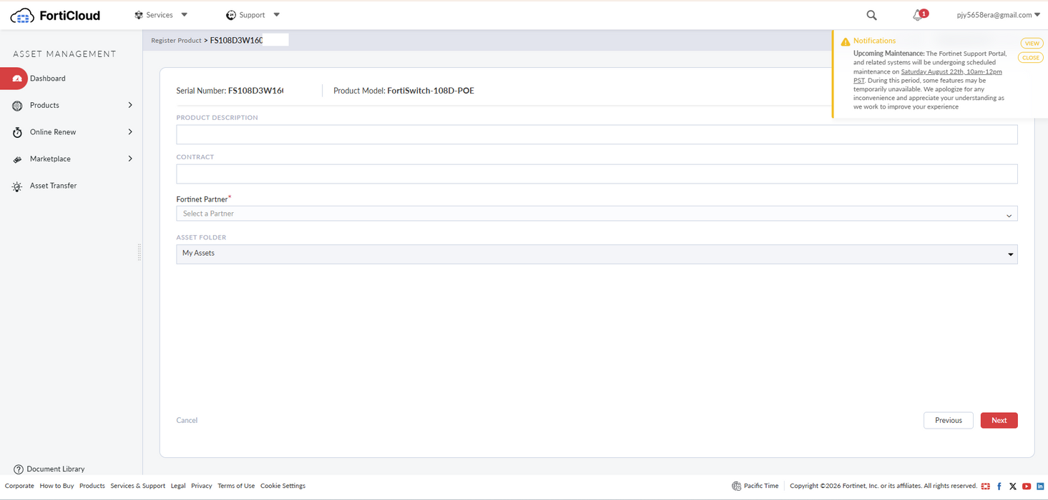Open the How to Buy footer link
The image size is (1048, 500).
tap(57, 486)
